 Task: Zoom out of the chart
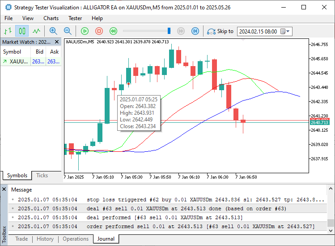coord(68,31)
